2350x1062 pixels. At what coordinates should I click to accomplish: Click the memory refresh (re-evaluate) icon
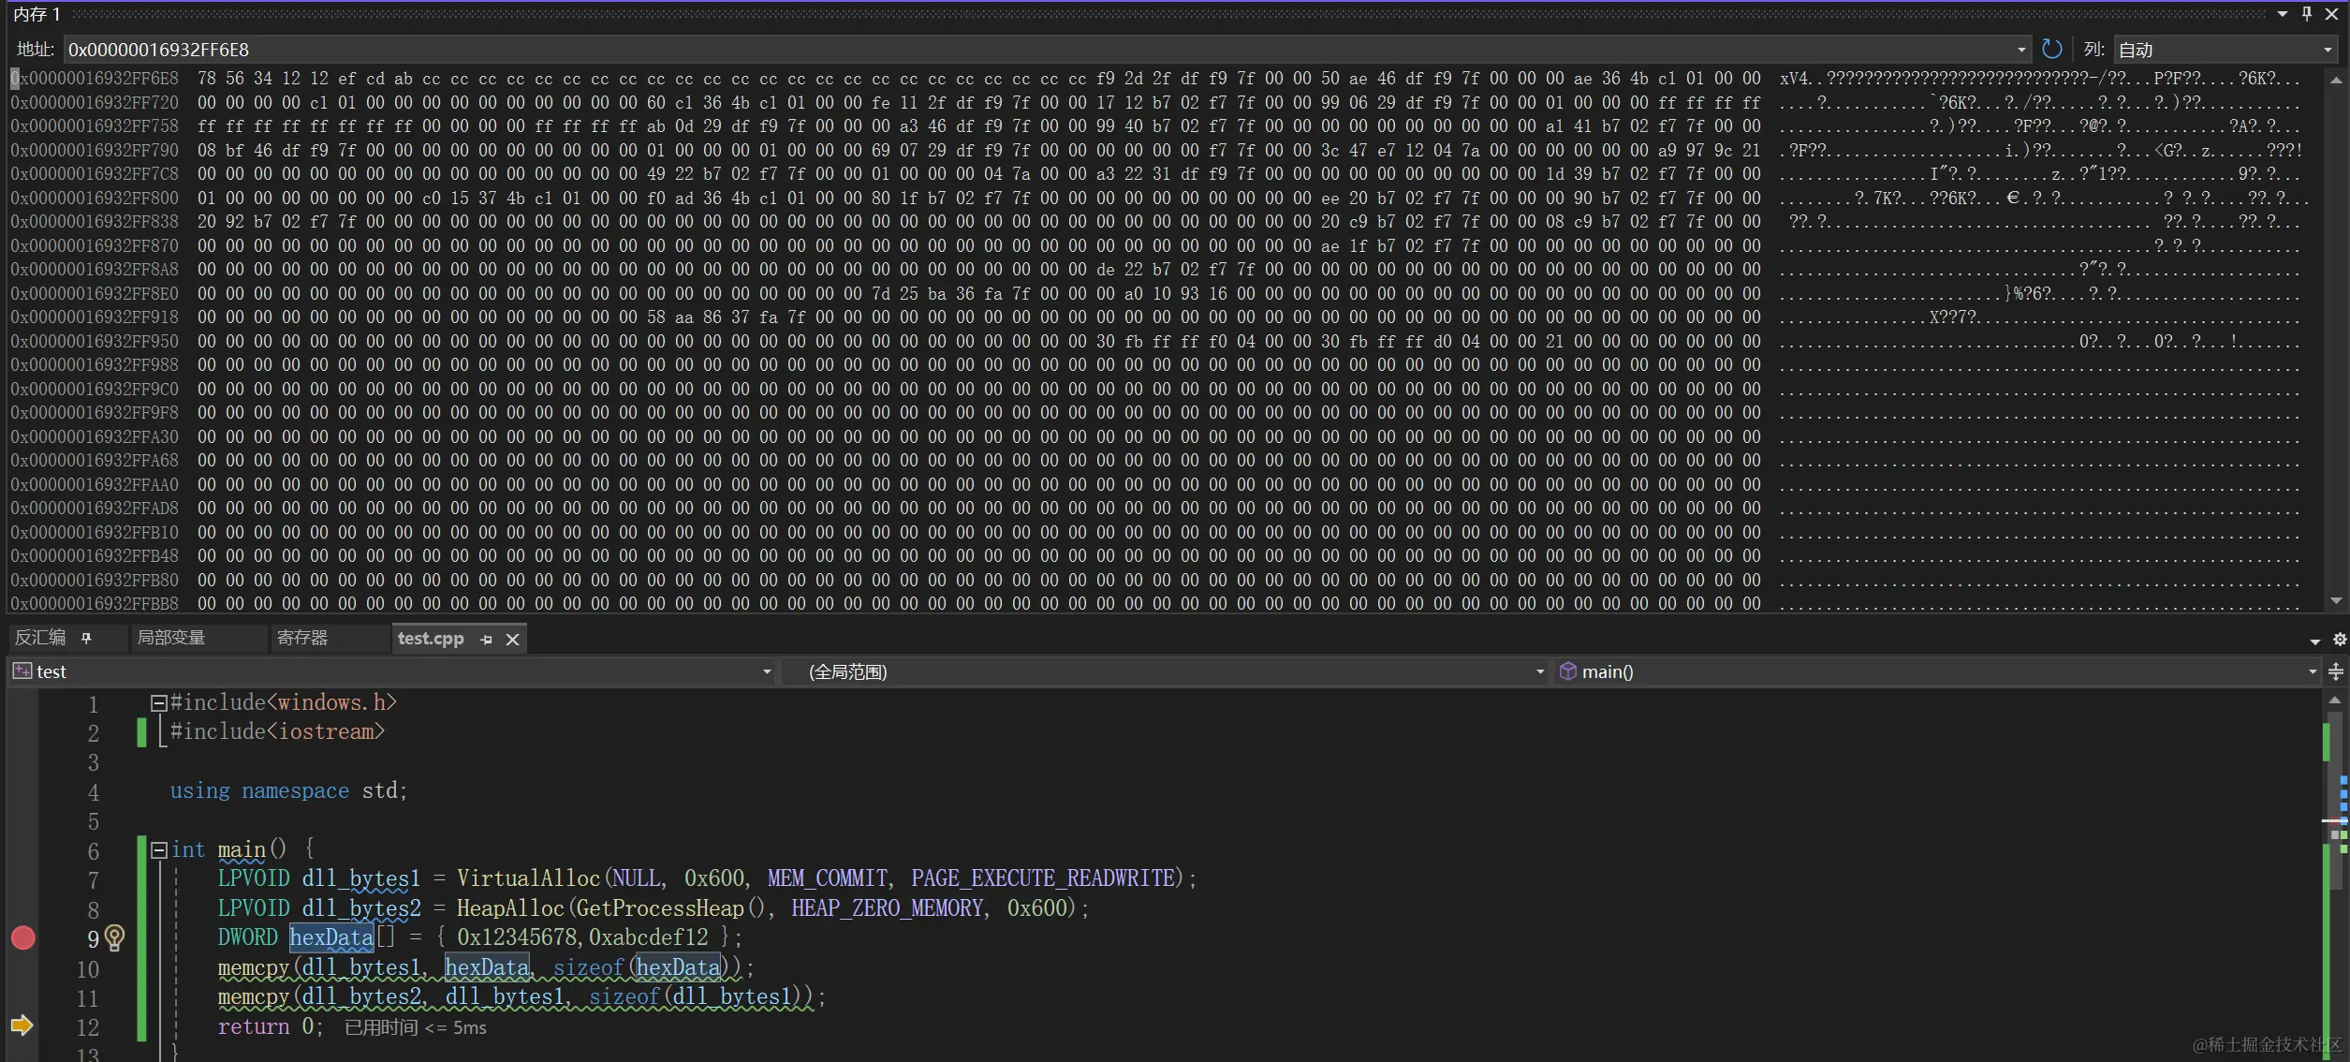click(x=2051, y=49)
